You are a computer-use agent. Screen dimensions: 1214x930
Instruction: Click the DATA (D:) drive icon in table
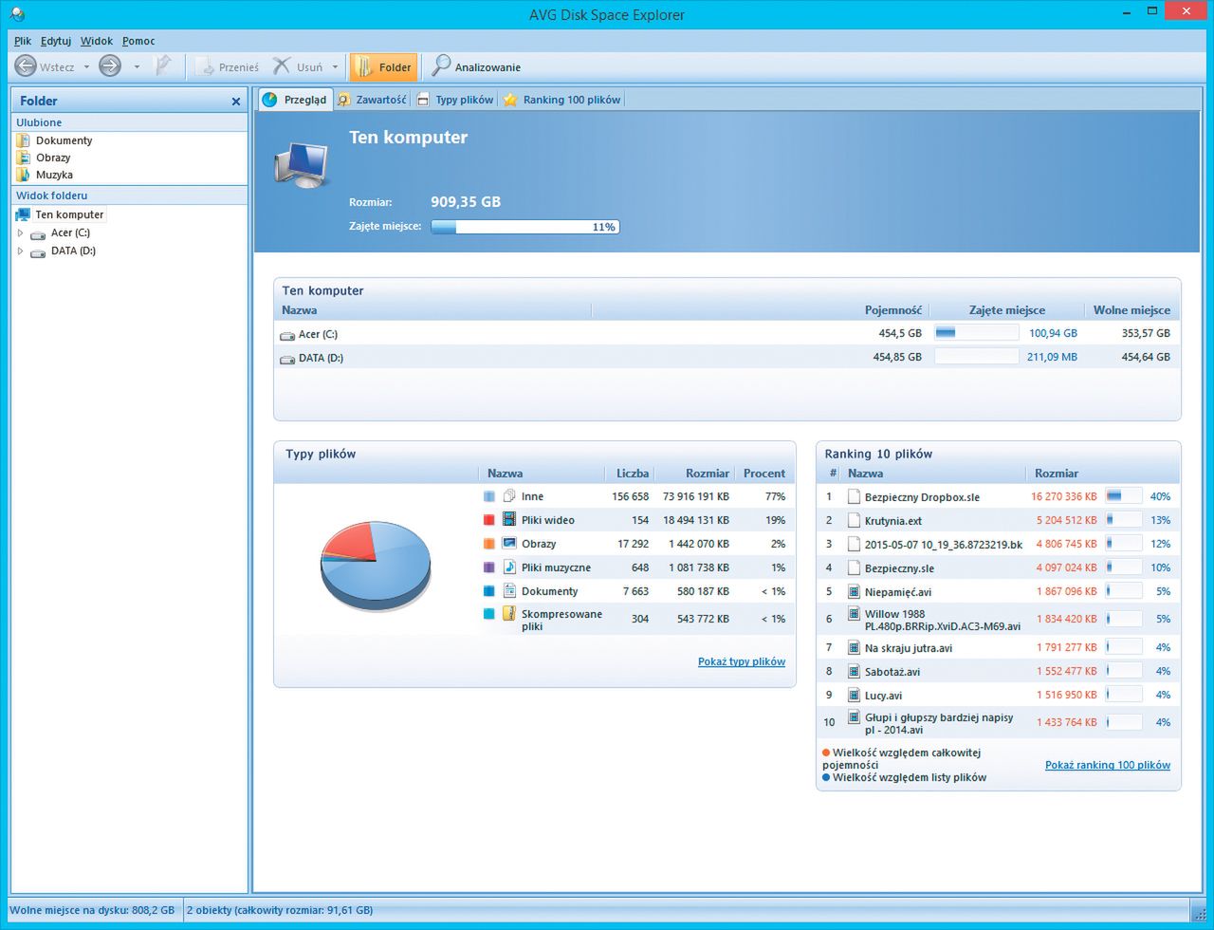[287, 359]
